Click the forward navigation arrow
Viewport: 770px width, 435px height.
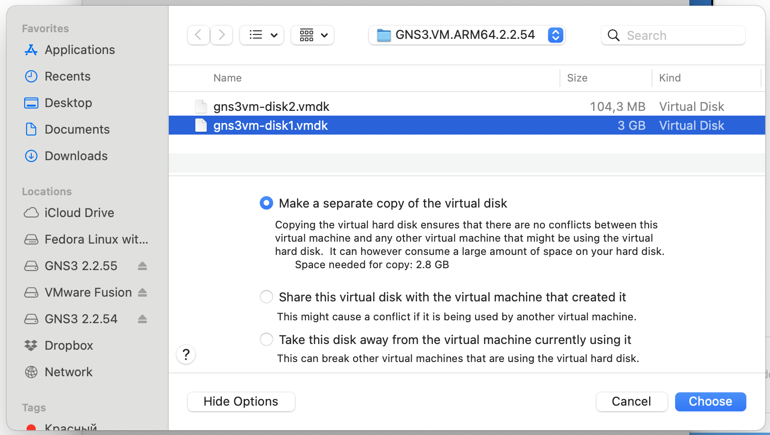(221, 35)
